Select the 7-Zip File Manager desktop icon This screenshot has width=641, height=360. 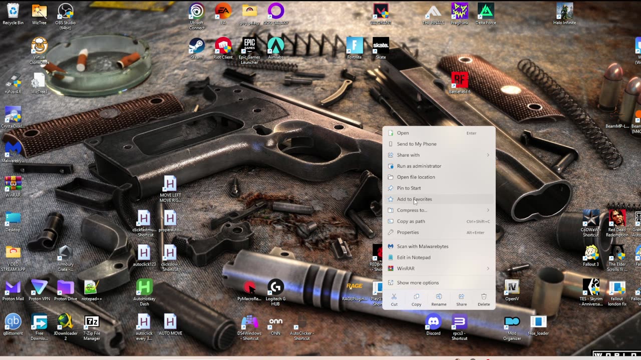92,327
